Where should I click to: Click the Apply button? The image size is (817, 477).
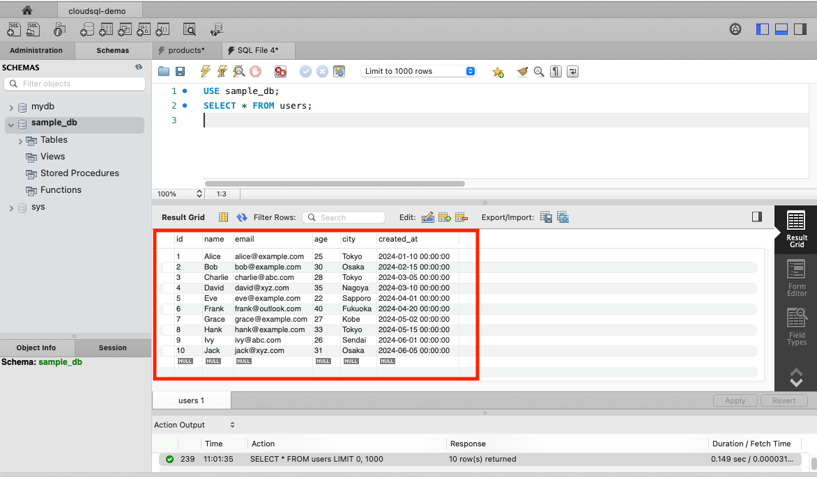click(x=735, y=400)
